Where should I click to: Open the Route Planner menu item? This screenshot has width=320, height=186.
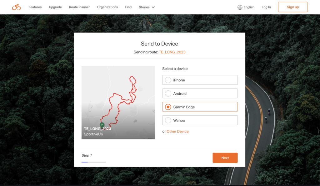coord(79,7)
